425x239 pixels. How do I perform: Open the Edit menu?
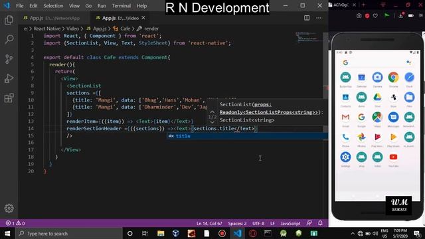point(33,6)
